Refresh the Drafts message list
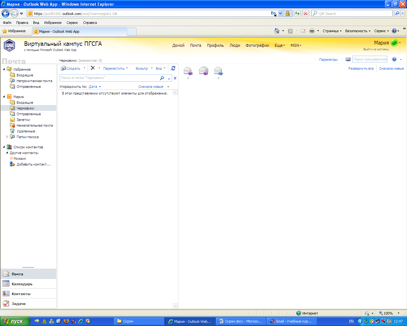The width and height of the screenshot is (407, 326). [173, 68]
